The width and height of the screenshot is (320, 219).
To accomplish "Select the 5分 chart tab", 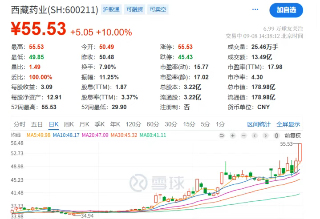I will (x=205, y=124).
